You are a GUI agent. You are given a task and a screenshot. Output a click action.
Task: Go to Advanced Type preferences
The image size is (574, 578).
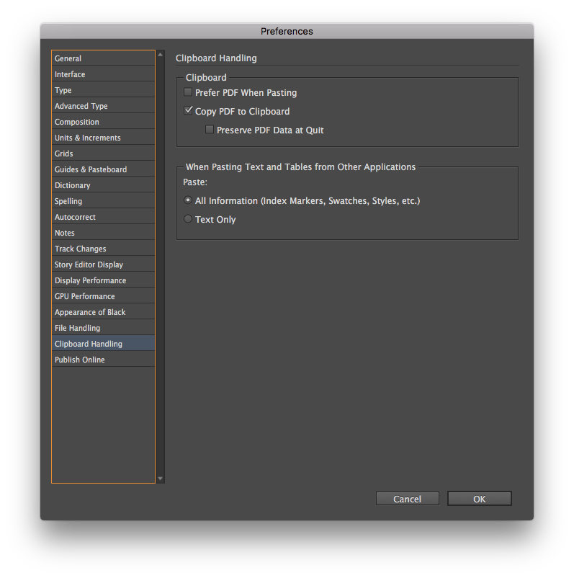[x=103, y=106]
